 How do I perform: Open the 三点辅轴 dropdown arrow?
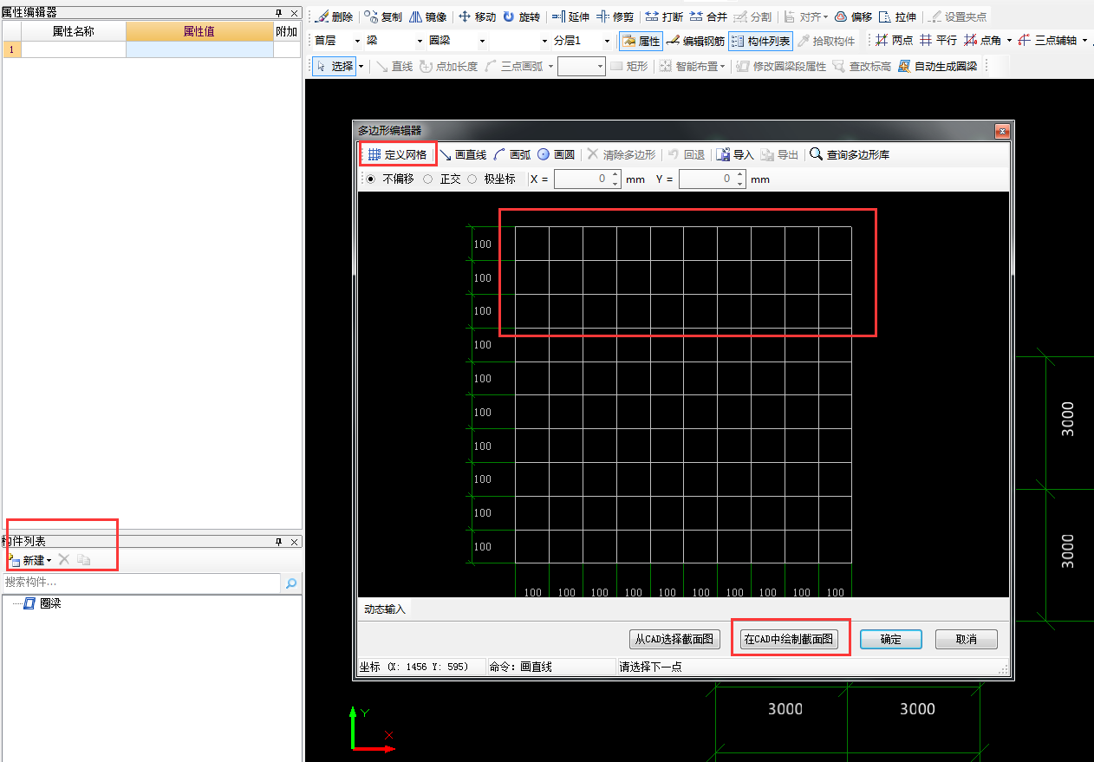pos(1084,41)
